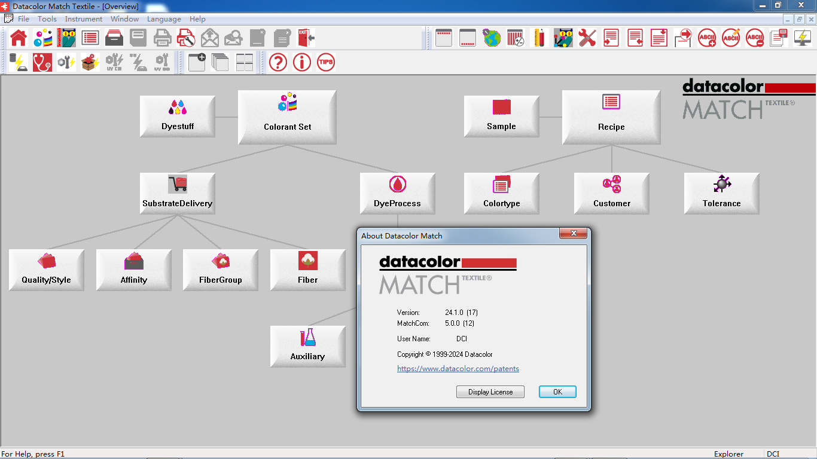Click the document with top-right down arrow icon
This screenshot has width=817, height=459.
click(659, 38)
